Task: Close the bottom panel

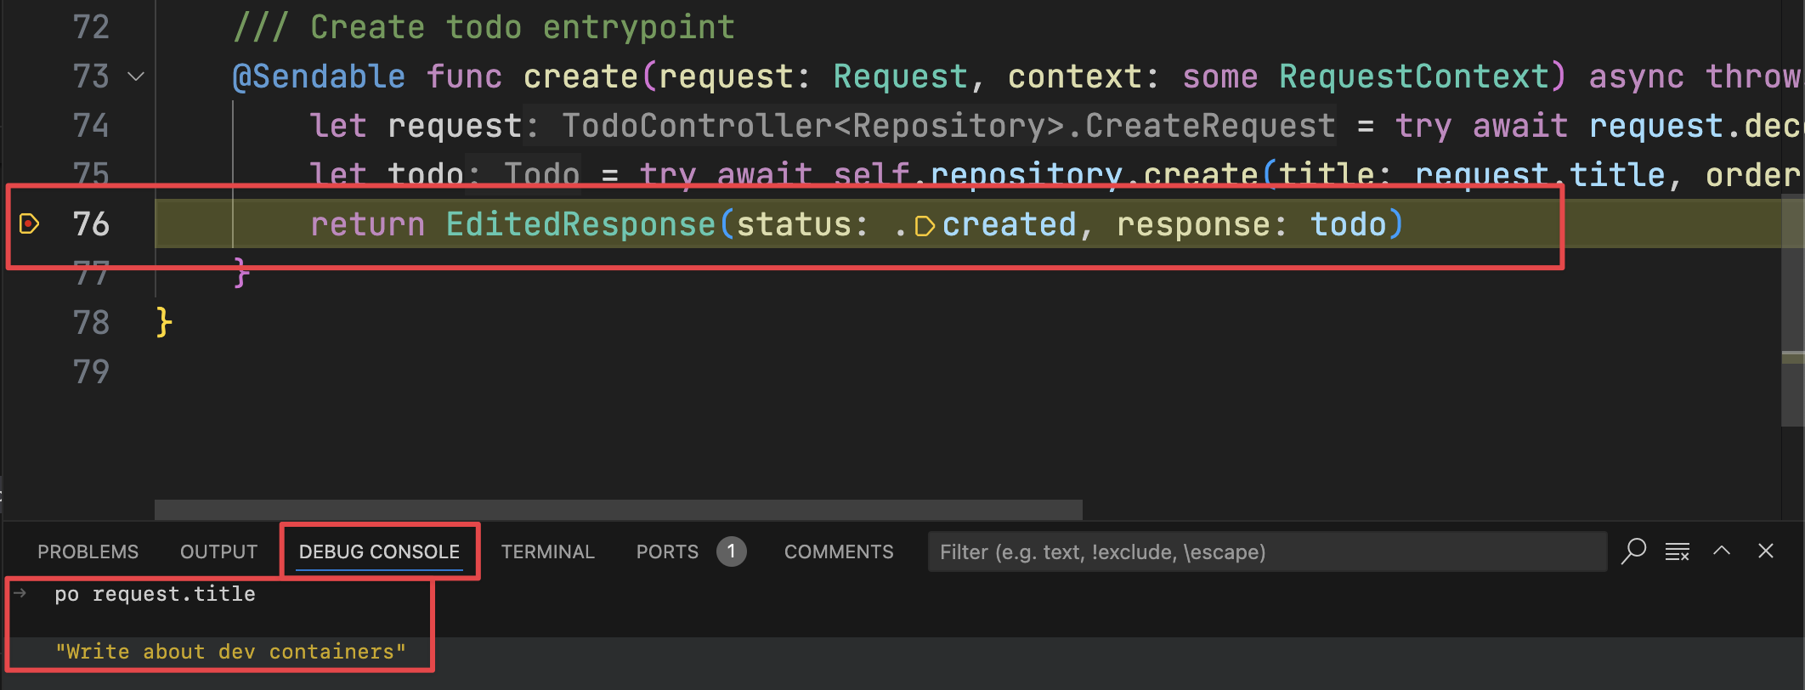Action: click(x=1766, y=551)
